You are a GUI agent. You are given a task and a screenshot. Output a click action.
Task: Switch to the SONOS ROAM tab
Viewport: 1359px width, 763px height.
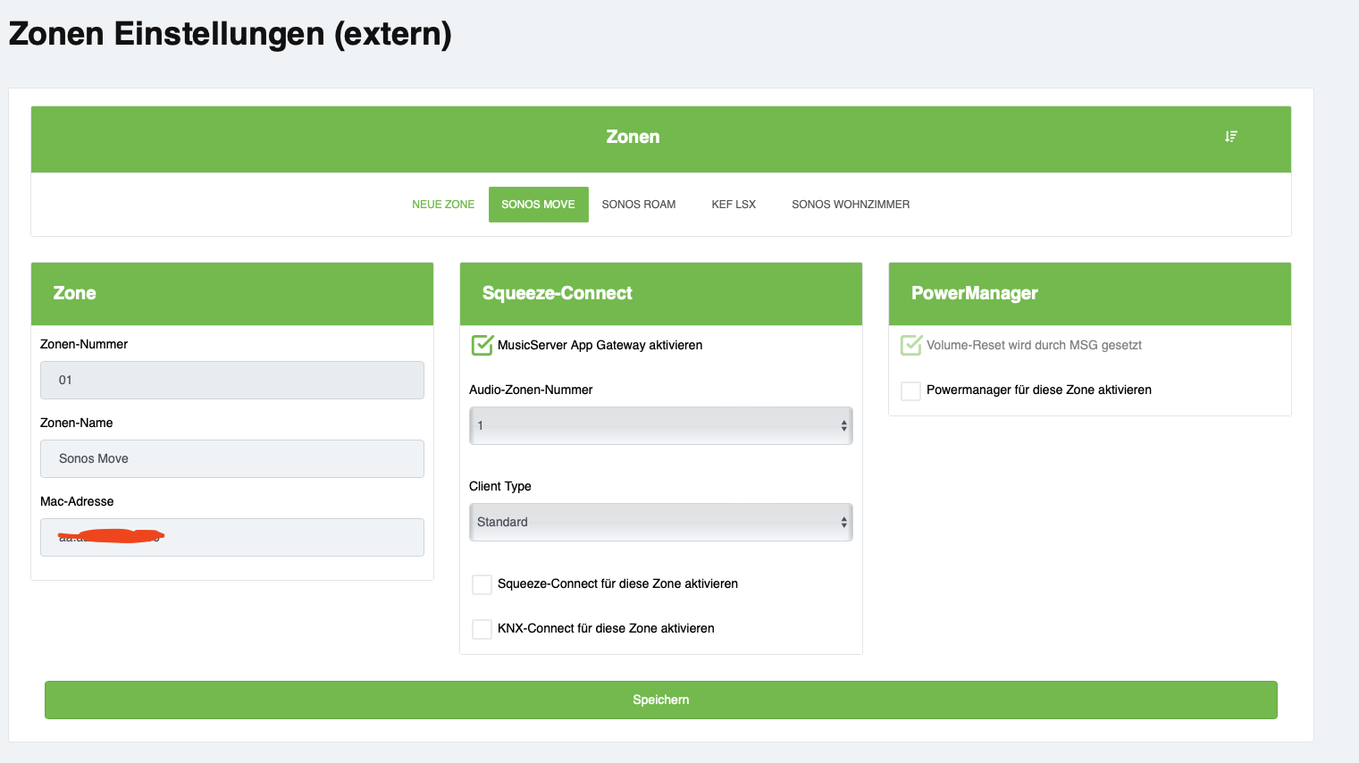pyautogui.click(x=638, y=205)
